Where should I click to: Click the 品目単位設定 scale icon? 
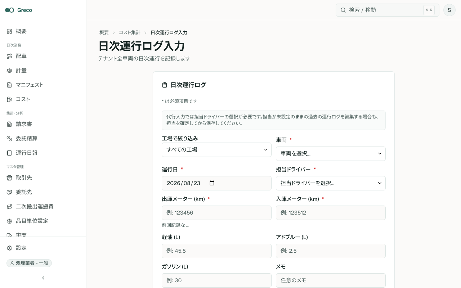tap(9, 221)
